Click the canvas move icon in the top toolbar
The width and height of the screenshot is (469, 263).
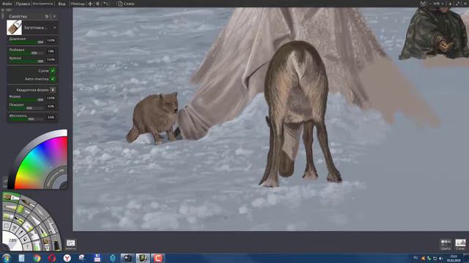click(90, 4)
